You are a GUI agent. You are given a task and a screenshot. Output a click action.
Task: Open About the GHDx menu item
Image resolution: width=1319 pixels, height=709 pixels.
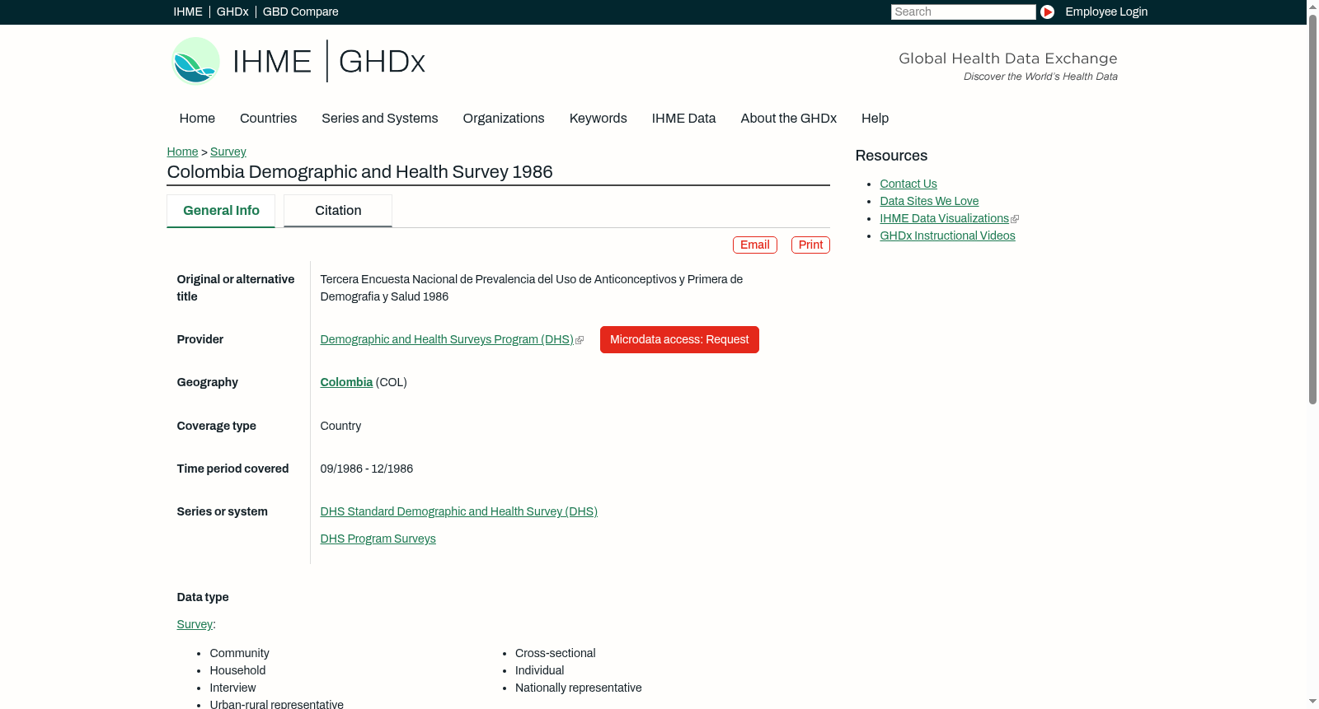788,118
